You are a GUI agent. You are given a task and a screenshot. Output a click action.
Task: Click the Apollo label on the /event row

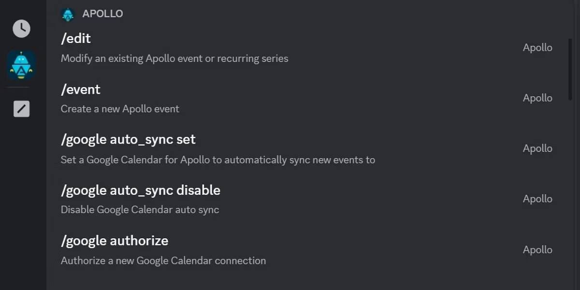point(537,98)
